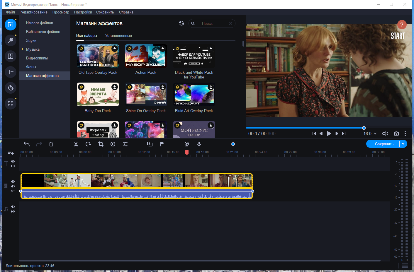Open the Titles sidebar icon
Image resolution: width=414 pixels, height=272 pixels.
[11, 72]
